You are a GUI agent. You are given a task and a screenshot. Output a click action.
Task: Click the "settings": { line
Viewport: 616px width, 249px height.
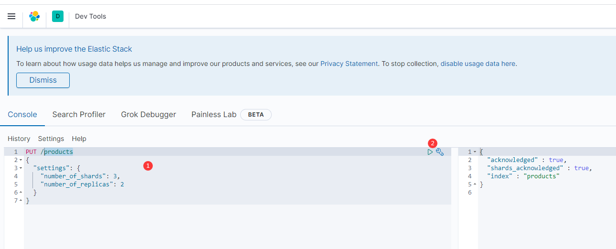pos(57,168)
